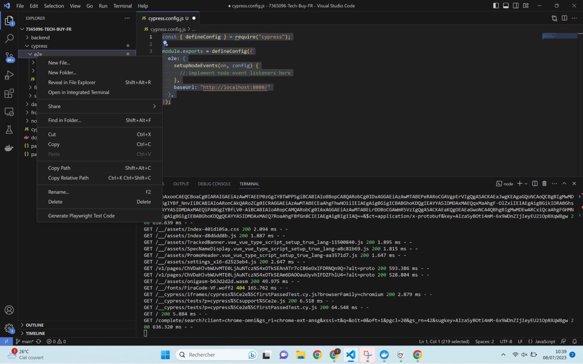Switch to the DEBUG CONSOLE tab
Image resolution: width=583 pixels, height=364 pixels.
coord(214,184)
